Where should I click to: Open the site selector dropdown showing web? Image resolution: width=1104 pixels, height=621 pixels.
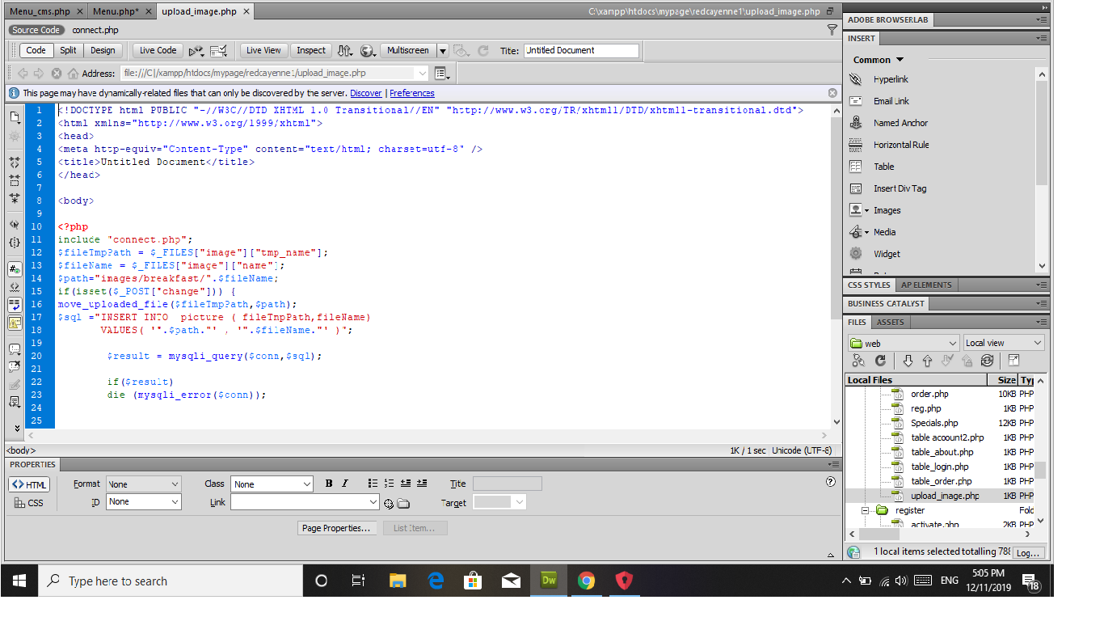pyautogui.click(x=904, y=343)
